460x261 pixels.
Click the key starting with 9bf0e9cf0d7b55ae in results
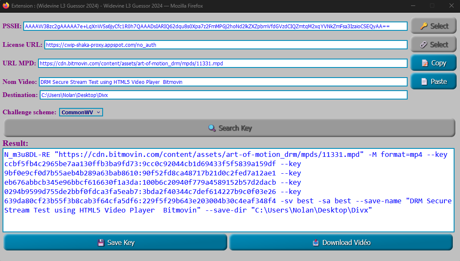click(x=140, y=173)
